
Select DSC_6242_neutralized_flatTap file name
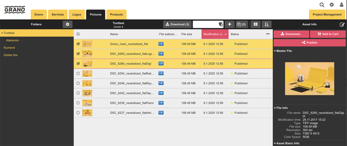coord(132,93)
